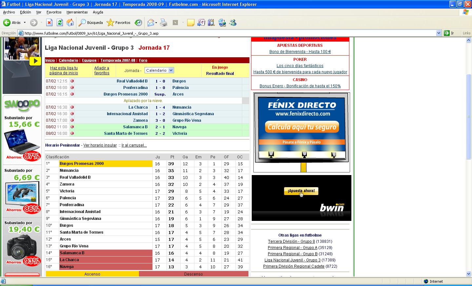Click 'Gimnástica Segoviana' in results list
Image resolution: width=472 pixels, height=286 pixels.
pyautogui.click(x=193, y=114)
